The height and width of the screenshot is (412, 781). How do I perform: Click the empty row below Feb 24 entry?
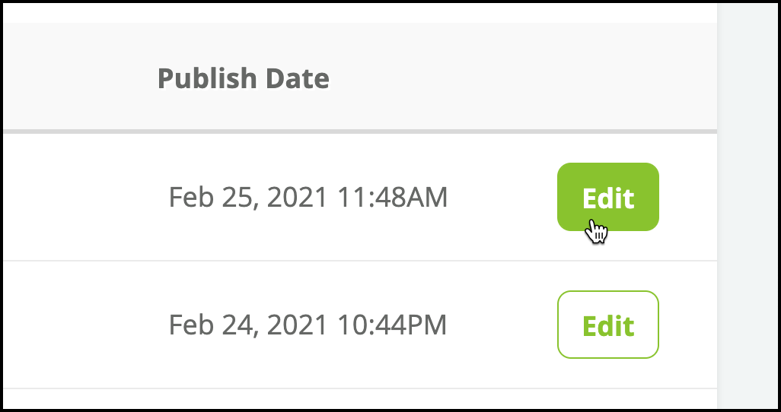(360, 398)
